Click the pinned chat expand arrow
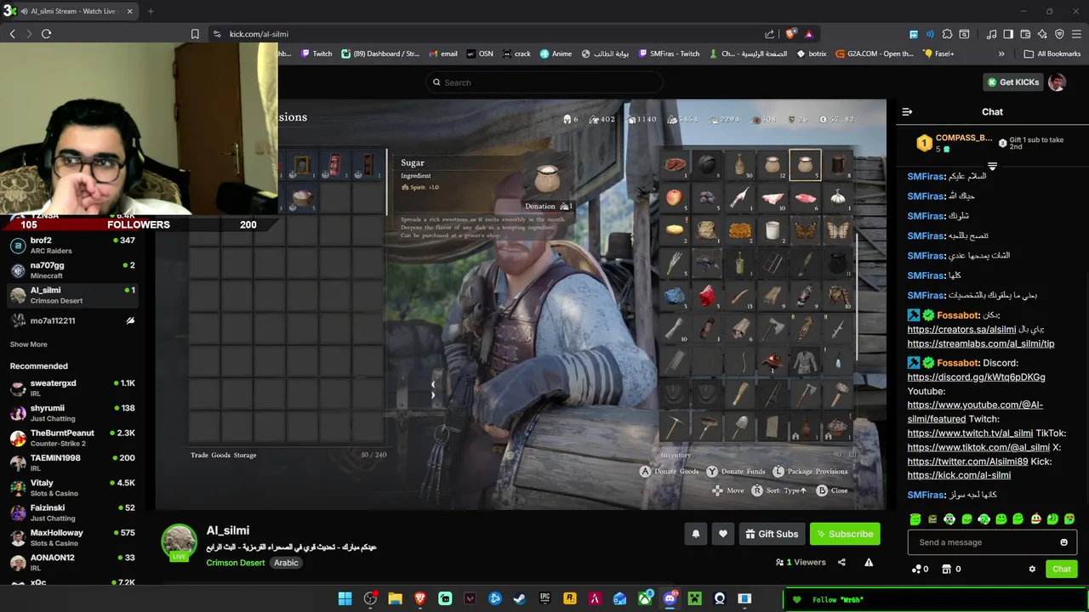Screen dimensions: 1089x612 [x=992, y=167]
